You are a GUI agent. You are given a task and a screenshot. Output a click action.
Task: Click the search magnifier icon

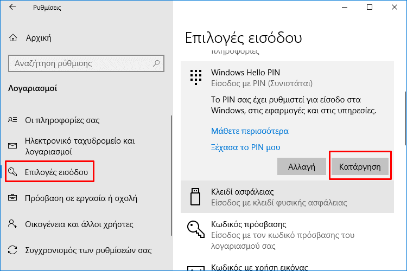pyautogui.click(x=156, y=63)
